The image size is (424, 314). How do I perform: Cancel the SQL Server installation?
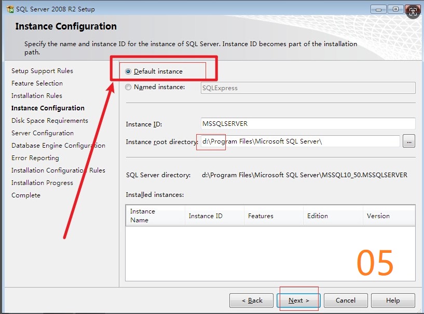pyautogui.click(x=346, y=301)
